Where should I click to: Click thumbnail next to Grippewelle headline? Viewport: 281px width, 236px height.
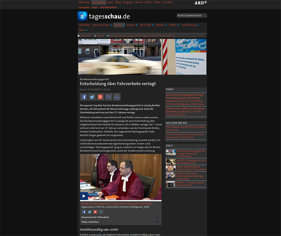(171, 168)
